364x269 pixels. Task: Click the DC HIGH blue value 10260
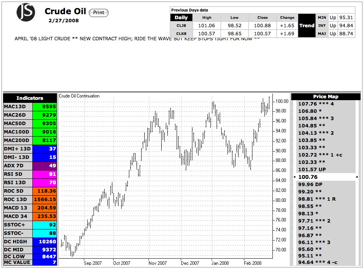click(45, 242)
